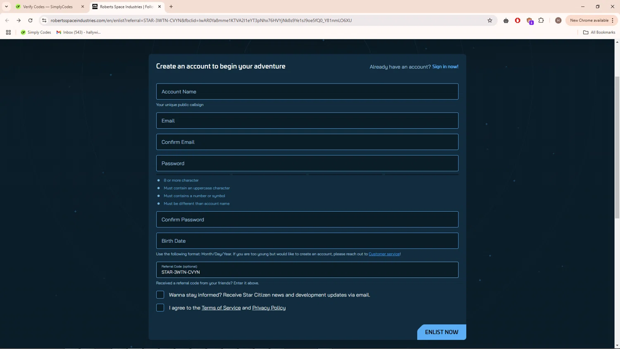This screenshot has height=349, width=620.
Task: Open the red Opera-style extension icon
Action: coord(517,20)
